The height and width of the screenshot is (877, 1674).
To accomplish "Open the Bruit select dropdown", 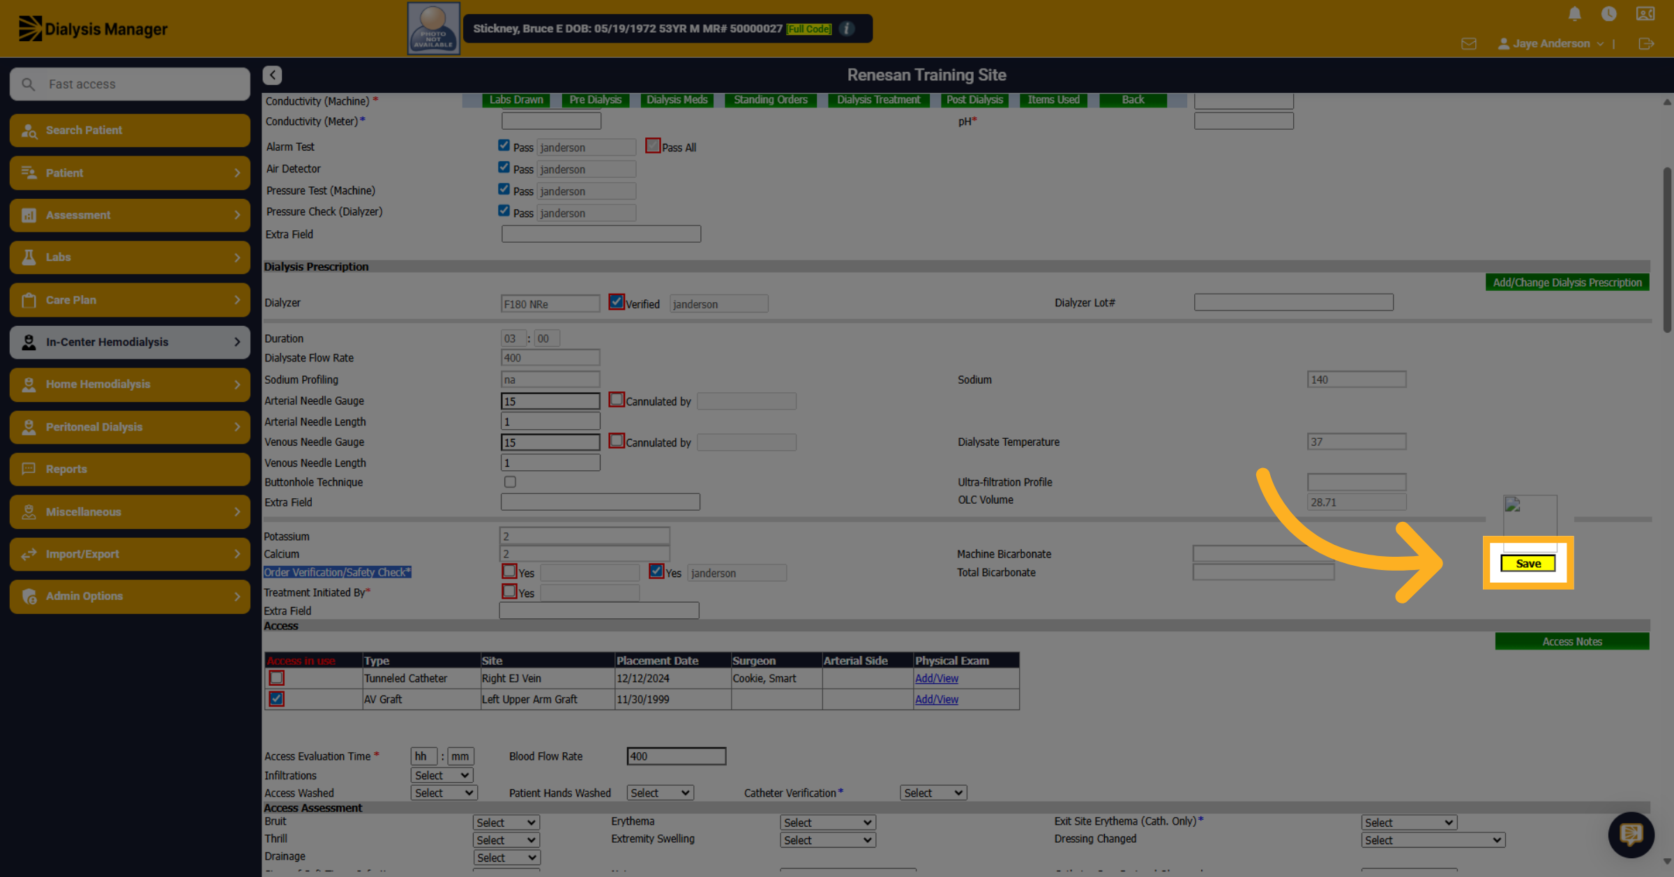I will [506, 823].
